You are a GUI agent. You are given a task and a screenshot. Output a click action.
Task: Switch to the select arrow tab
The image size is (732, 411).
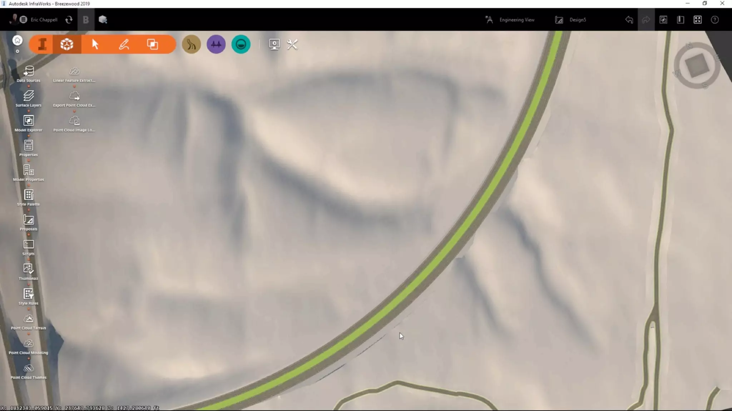coord(95,44)
